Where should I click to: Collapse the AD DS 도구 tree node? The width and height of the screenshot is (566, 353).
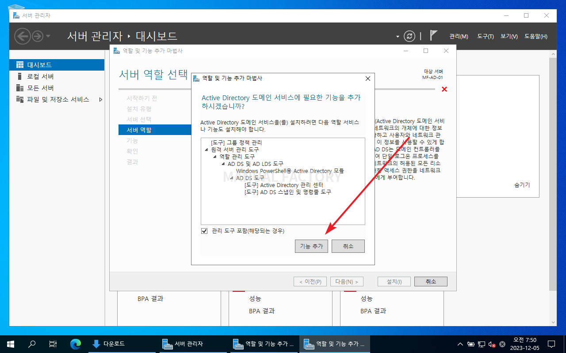coord(232,178)
